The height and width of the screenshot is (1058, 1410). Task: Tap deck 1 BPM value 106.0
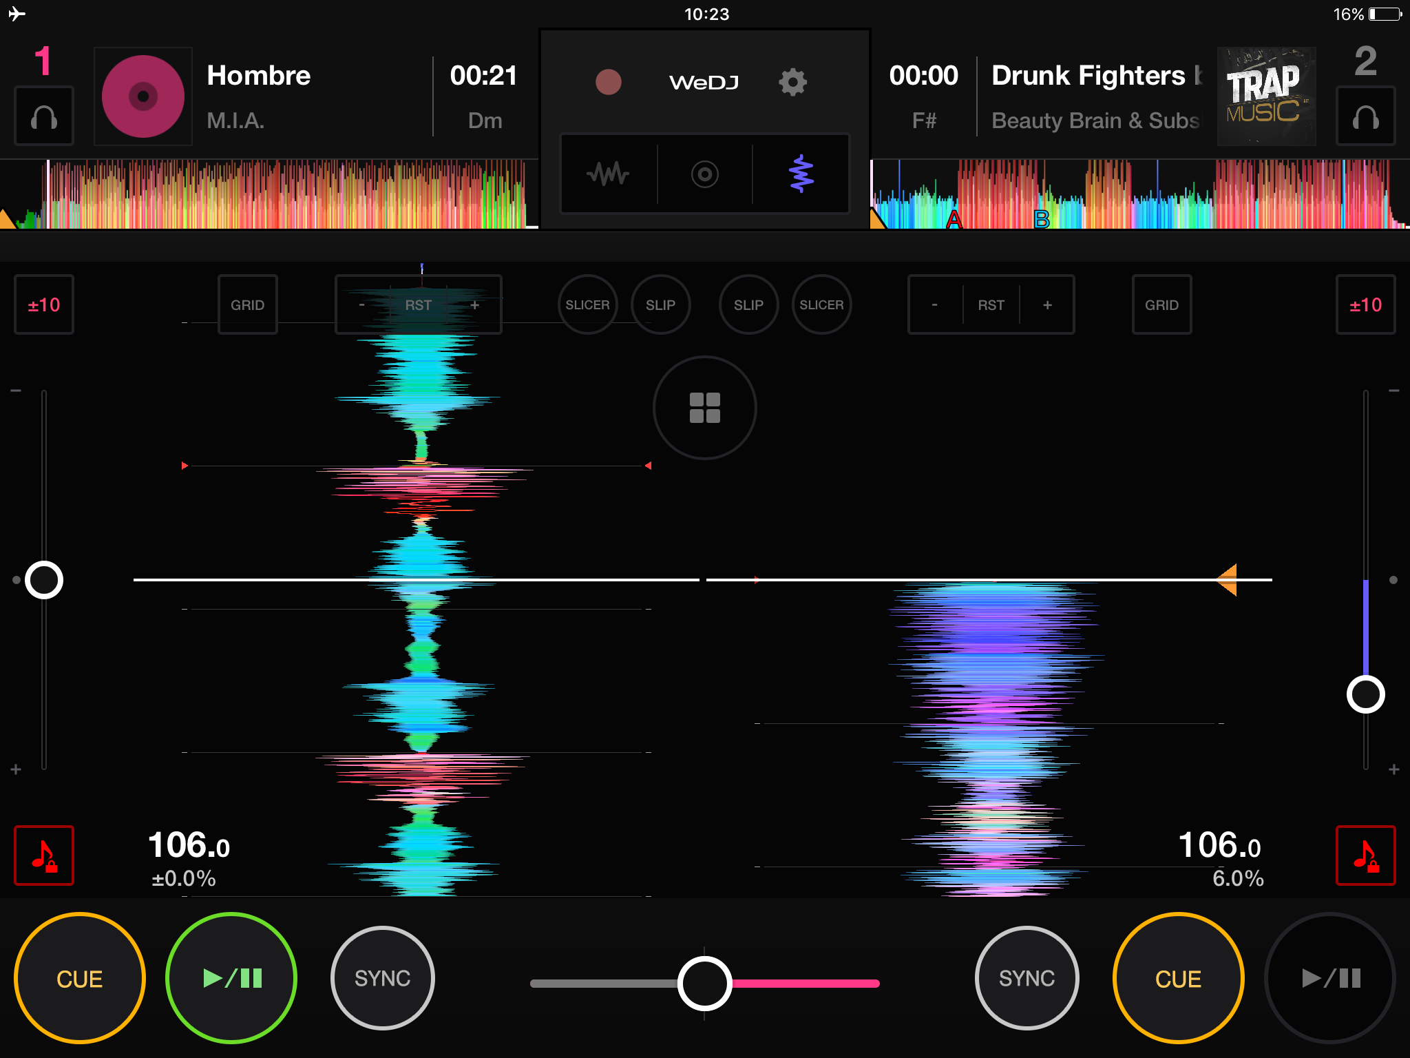coord(189,845)
